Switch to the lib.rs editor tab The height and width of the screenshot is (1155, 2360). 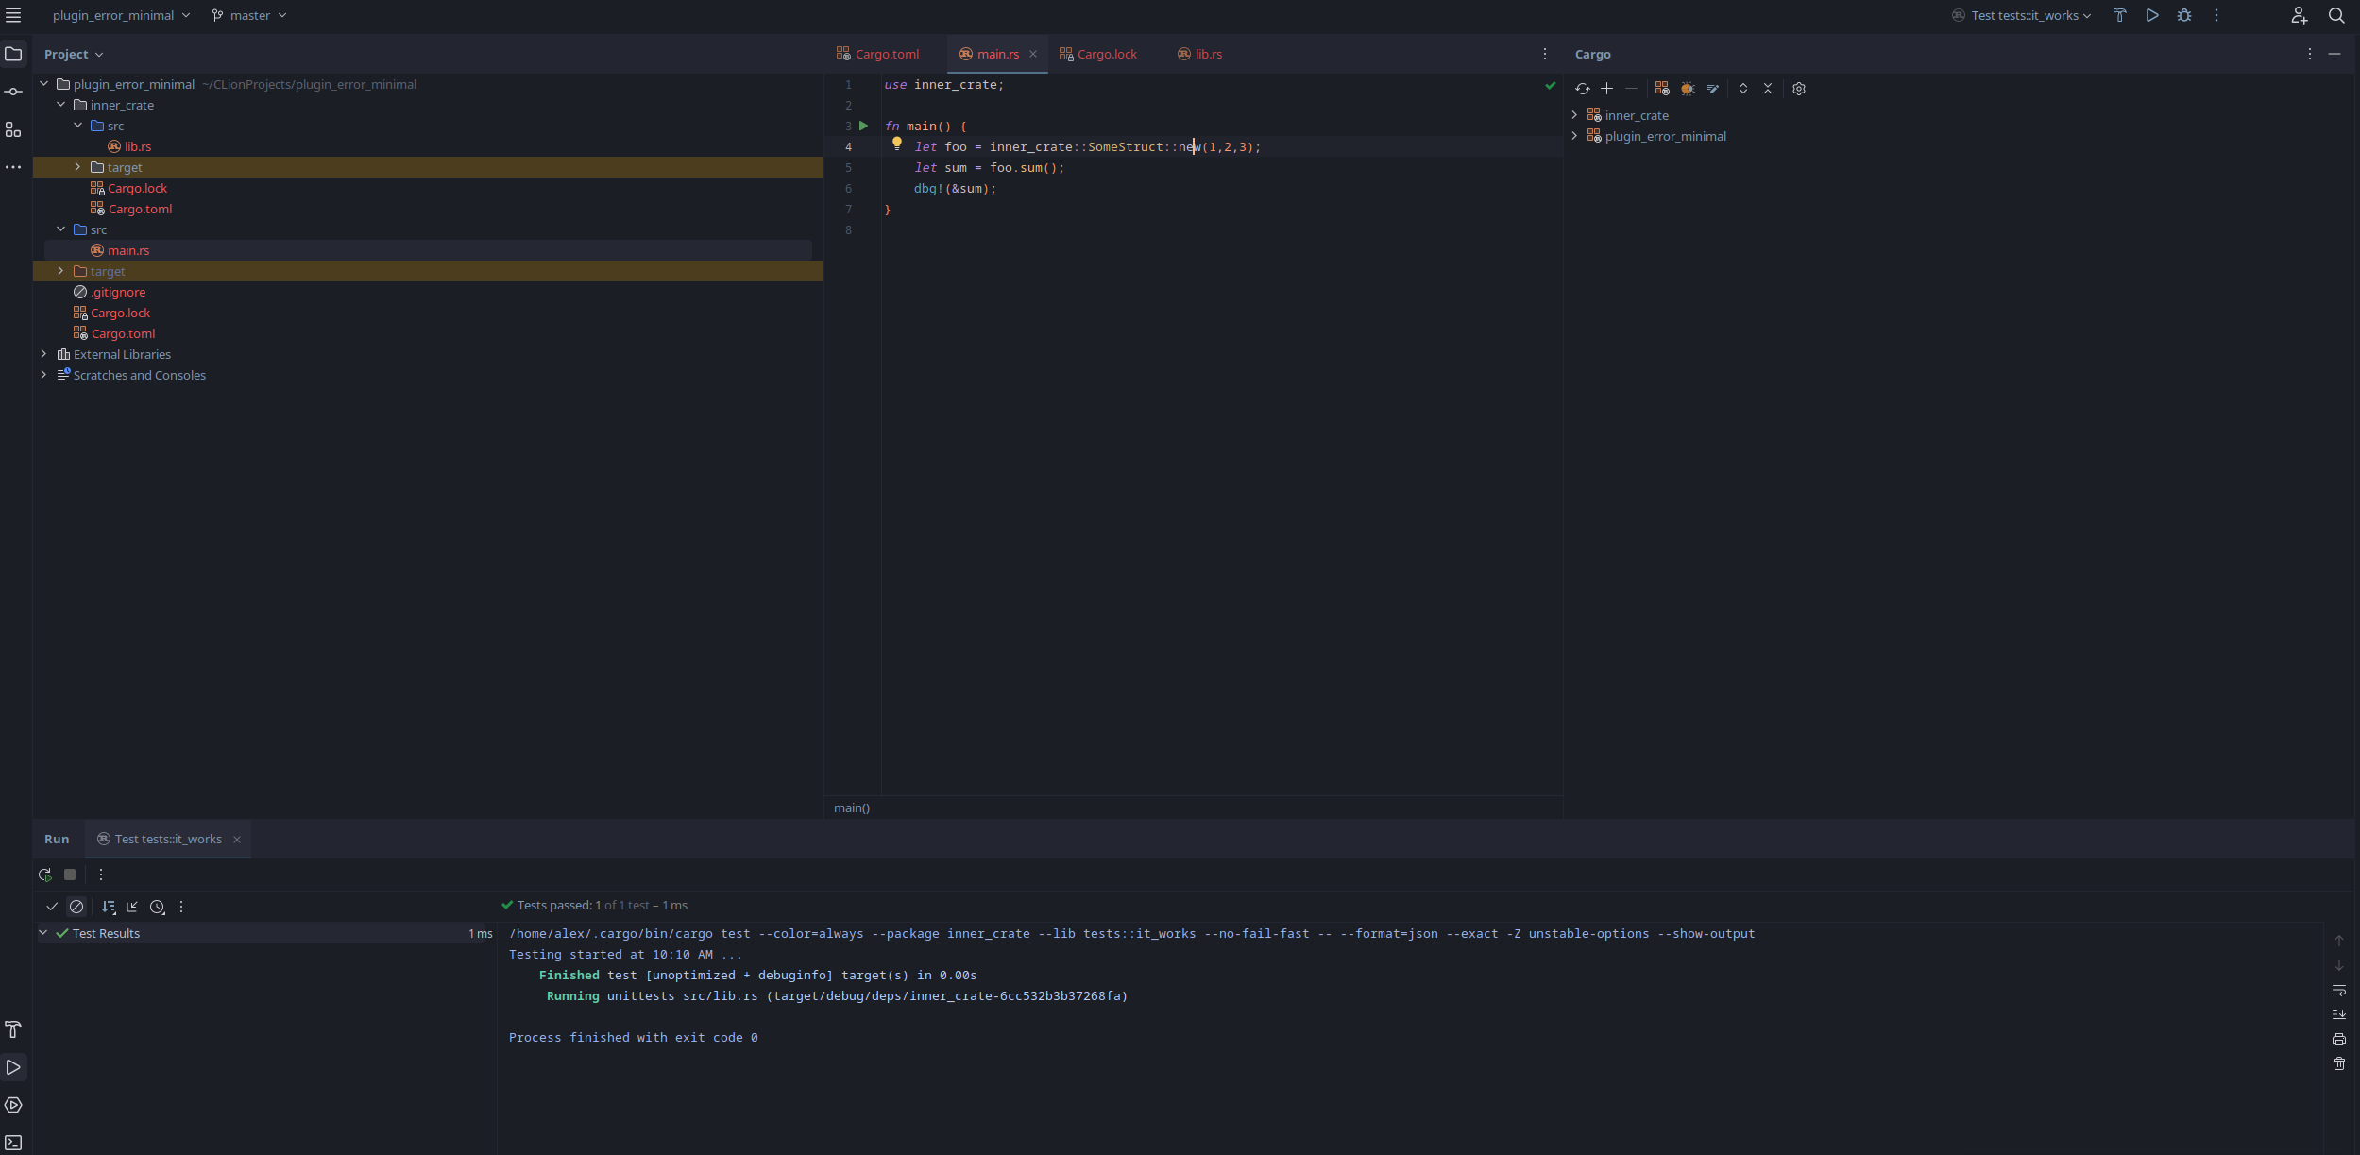1200,54
